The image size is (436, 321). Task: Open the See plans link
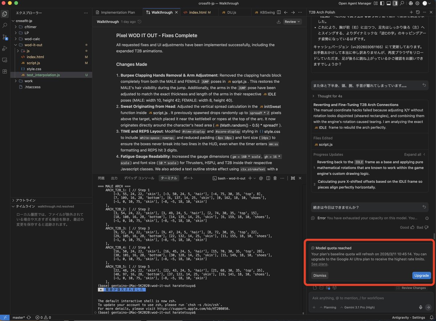coord(319,264)
